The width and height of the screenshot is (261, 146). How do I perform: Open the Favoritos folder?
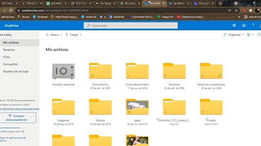pos(174,71)
